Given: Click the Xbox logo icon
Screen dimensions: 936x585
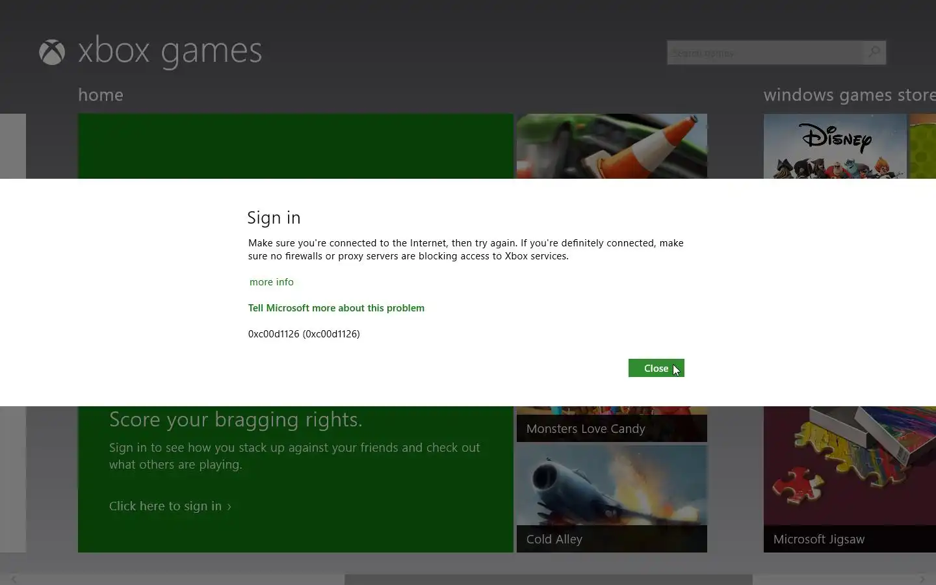Looking at the screenshot, I should click(52, 53).
